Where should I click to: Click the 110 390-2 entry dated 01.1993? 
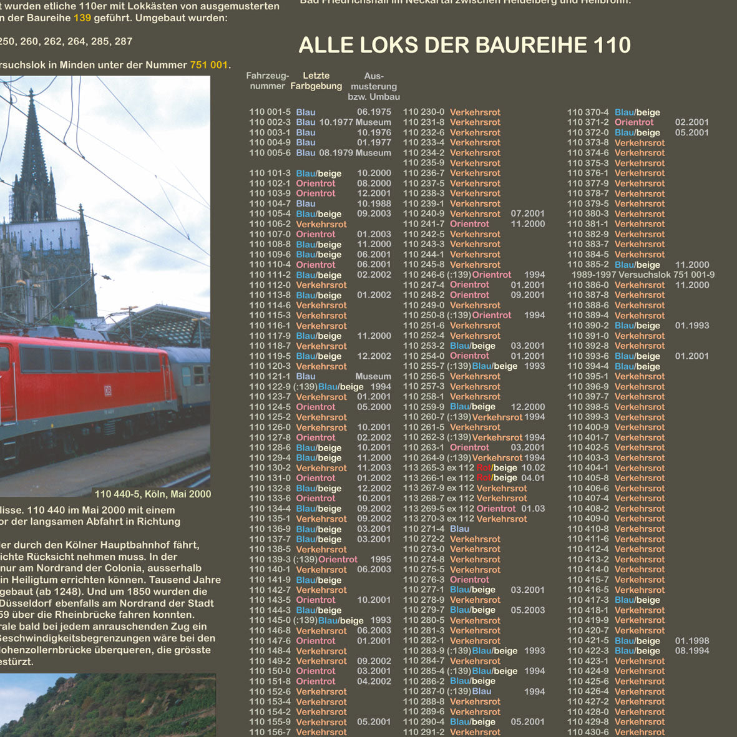coord(638,325)
